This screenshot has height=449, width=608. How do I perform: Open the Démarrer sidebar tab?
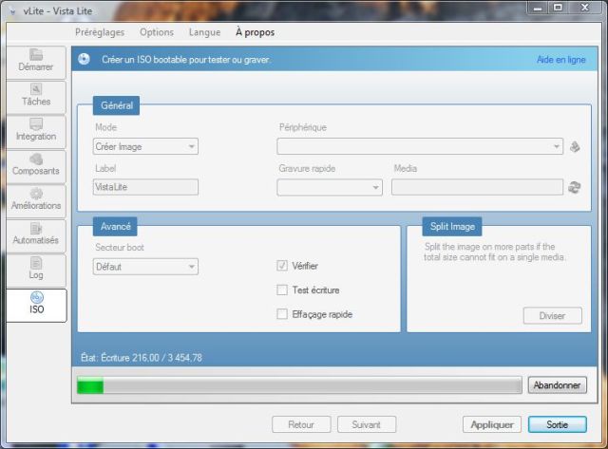click(x=36, y=62)
